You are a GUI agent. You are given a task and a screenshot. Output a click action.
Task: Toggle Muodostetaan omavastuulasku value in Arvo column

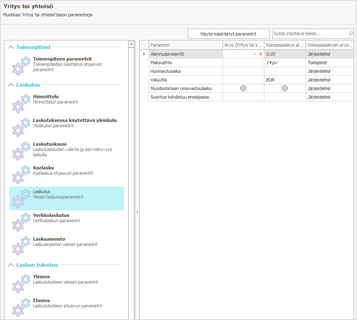[x=243, y=88]
